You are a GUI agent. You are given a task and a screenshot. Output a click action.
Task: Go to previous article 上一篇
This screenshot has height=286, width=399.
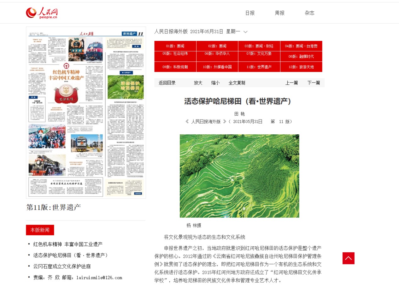(x=291, y=83)
